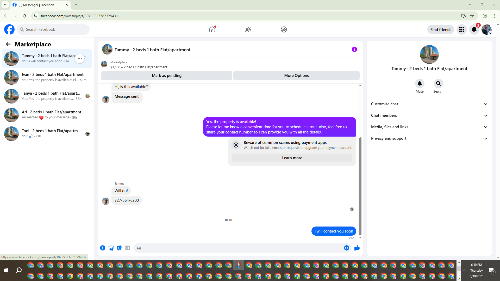Click the chat header title Tammy listing
Image resolution: width=500 pixels, height=281 pixels.
click(x=152, y=50)
